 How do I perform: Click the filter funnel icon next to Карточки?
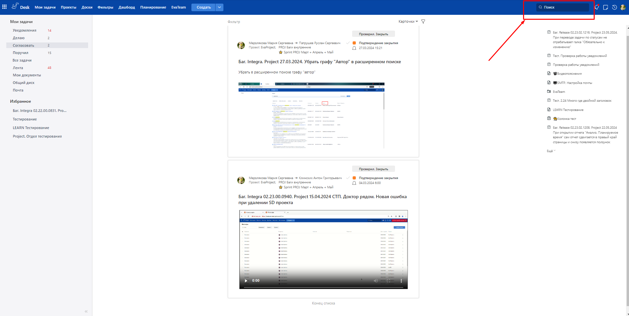pos(423,22)
